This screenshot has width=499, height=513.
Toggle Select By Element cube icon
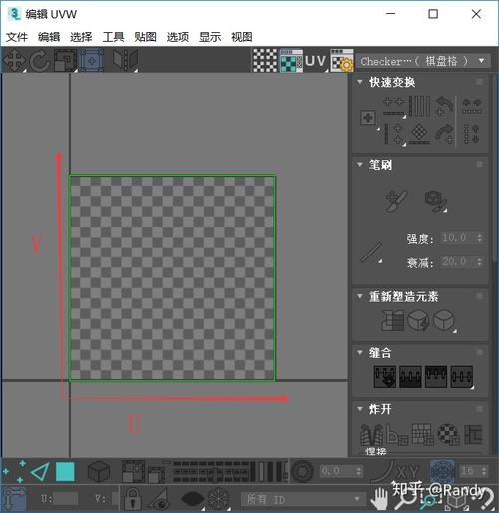(x=99, y=471)
